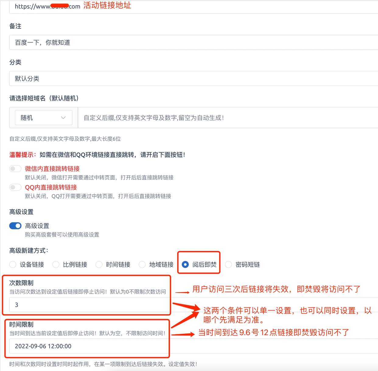378x371 pixels.
Task: Choose the 时间链接 radio option
Action: [99, 265]
